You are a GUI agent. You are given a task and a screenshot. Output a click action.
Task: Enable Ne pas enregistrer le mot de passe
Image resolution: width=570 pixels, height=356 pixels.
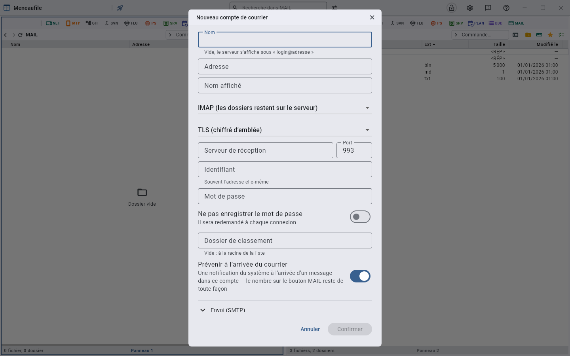[360, 217]
